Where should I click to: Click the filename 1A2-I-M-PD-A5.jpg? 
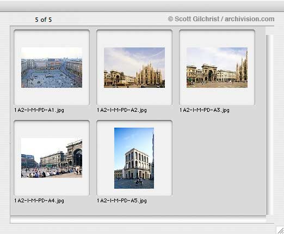tap(122, 201)
